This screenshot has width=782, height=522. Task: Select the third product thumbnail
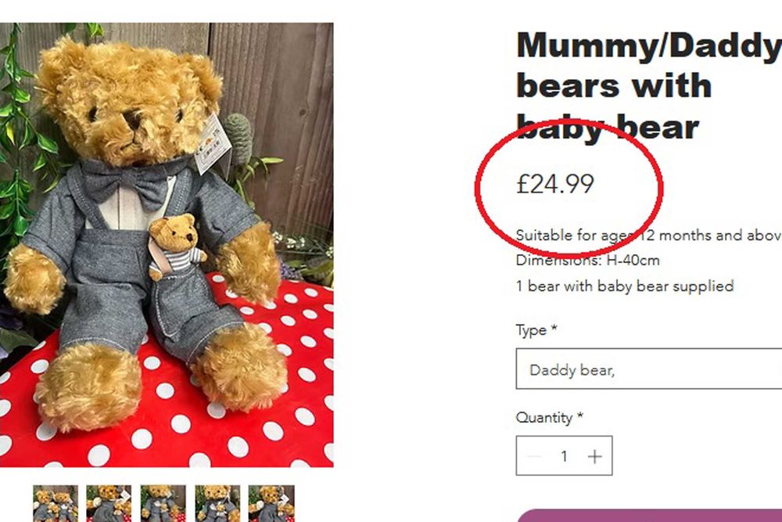[163, 503]
